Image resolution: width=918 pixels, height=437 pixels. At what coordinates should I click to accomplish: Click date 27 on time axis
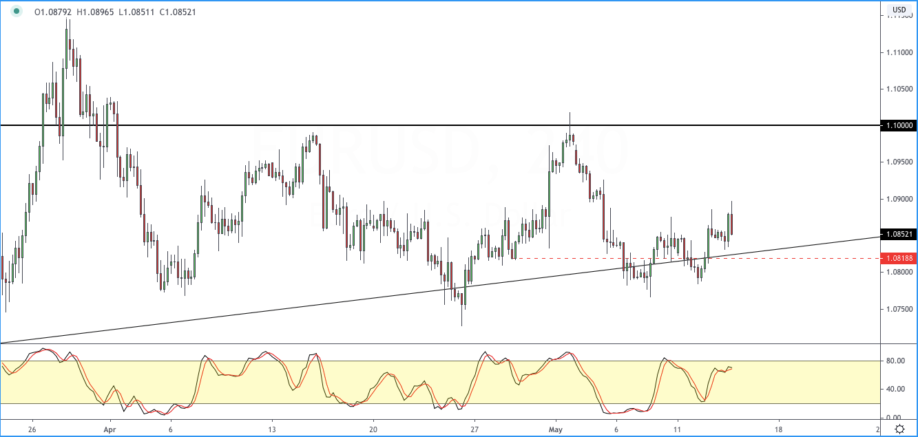coord(474,427)
